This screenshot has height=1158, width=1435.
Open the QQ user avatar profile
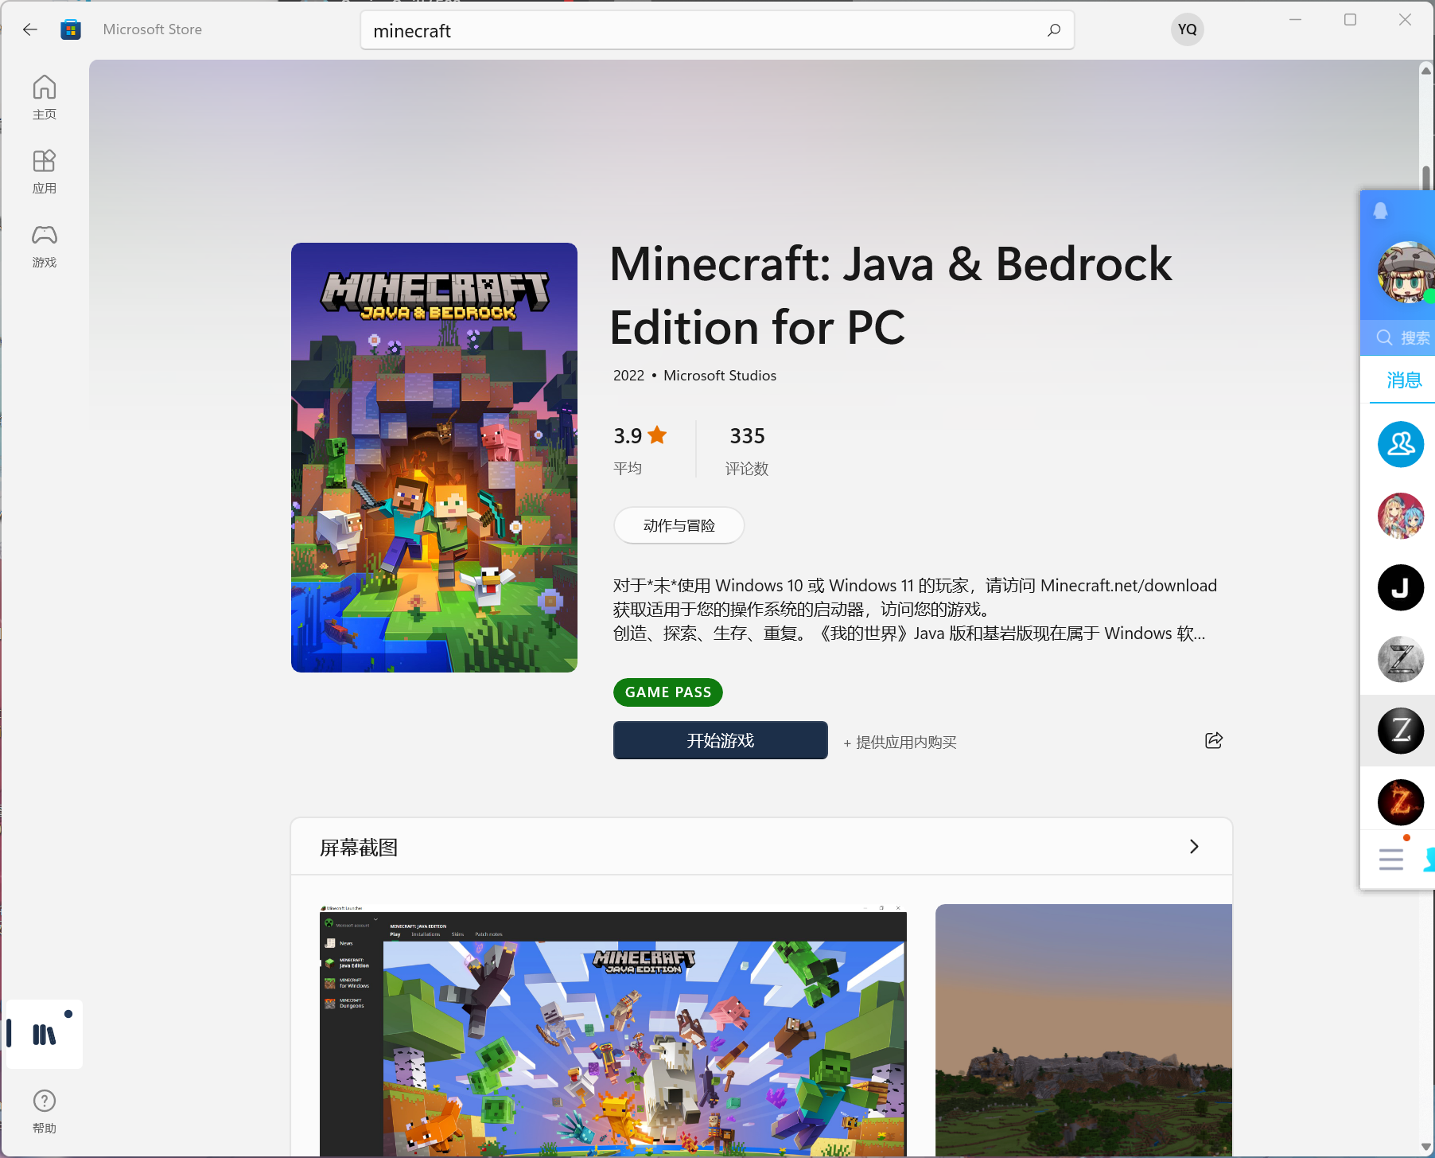tap(1406, 273)
